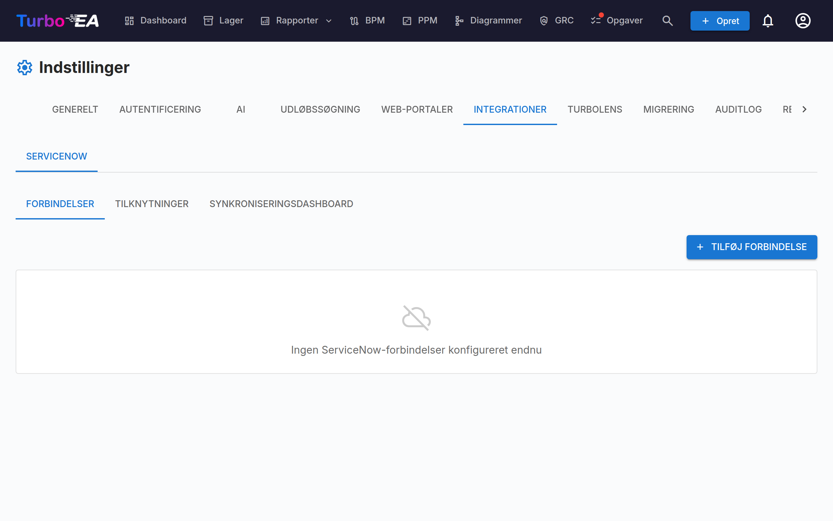Expand the Rapporter dropdown menu
Screen dimensions: 833x521
coord(296,21)
